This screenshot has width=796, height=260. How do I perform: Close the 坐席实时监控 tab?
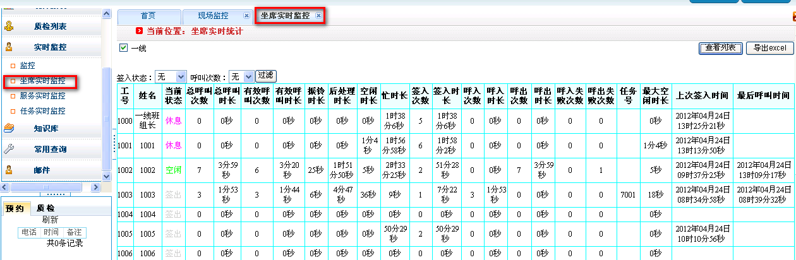click(x=318, y=16)
